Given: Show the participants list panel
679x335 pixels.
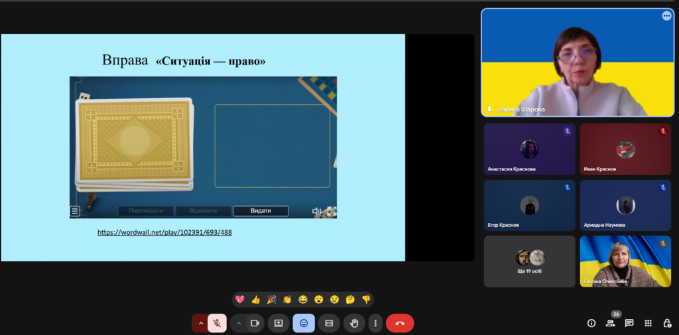Looking at the screenshot, I should [610, 323].
